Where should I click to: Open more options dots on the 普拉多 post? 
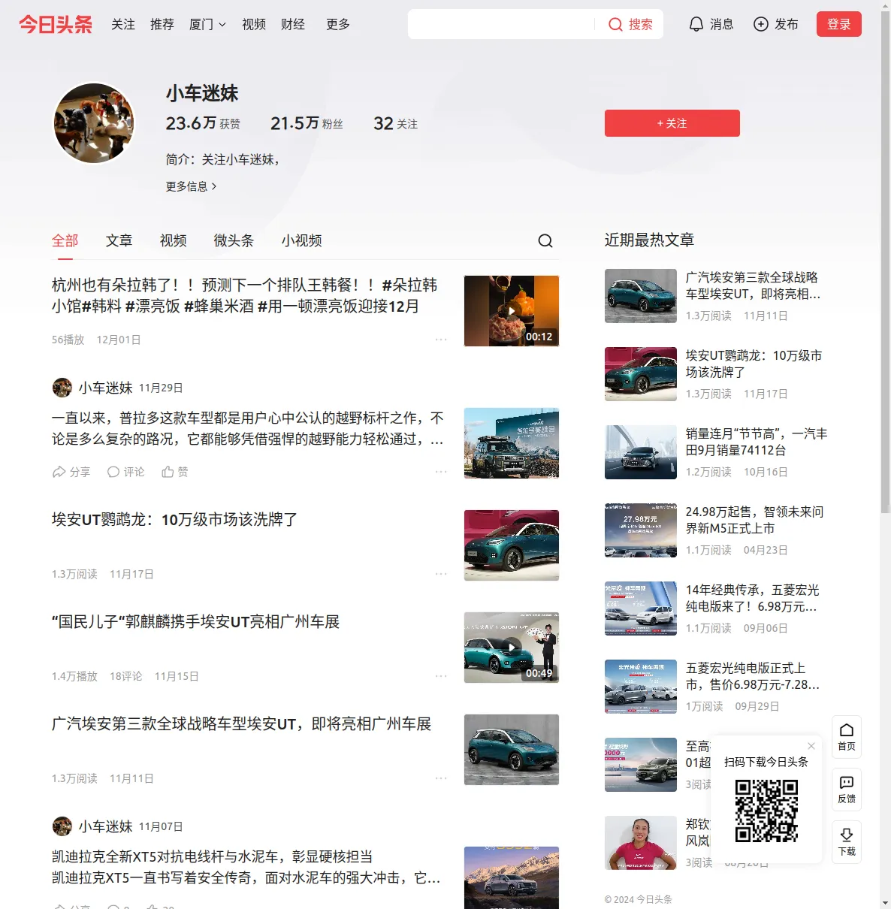click(x=441, y=472)
